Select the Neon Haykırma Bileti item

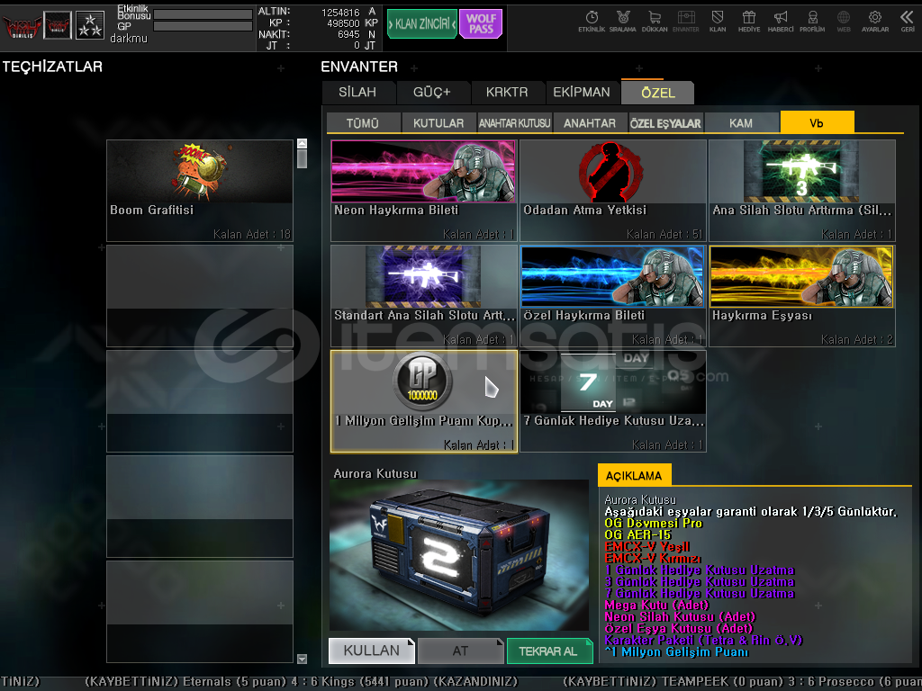[x=423, y=191]
